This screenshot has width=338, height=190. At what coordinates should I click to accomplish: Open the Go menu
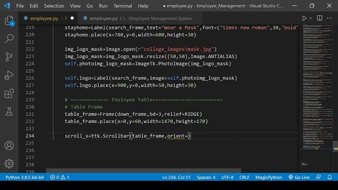(x=90, y=6)
